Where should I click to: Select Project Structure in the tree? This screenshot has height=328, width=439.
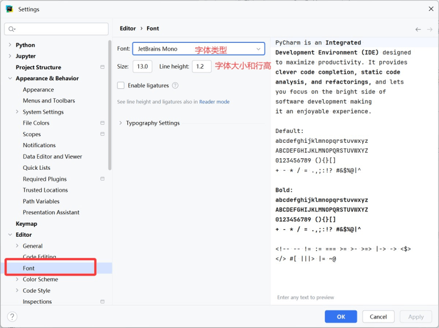pyautogui.click(x=38, y=67)
